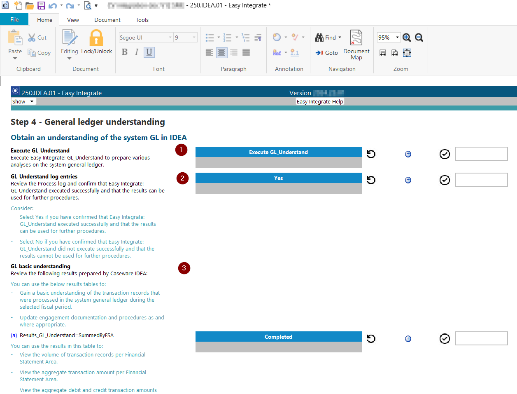The width and height of the screenshot is (517, 394).
Task: Reset the Execute GL_Understand procedure response
Action: [x=371, y=154]
